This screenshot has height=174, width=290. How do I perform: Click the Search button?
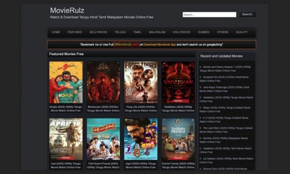pos(247,14)
